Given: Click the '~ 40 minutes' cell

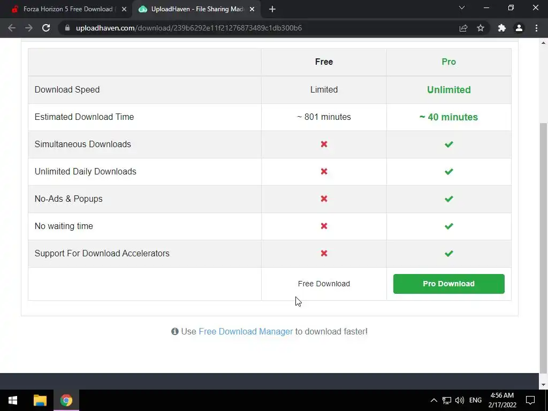Looking at the screenshot, I should click(449, 117).
